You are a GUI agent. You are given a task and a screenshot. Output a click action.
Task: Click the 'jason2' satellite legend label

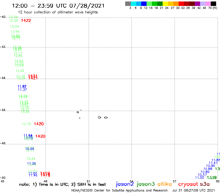point(125,184)
